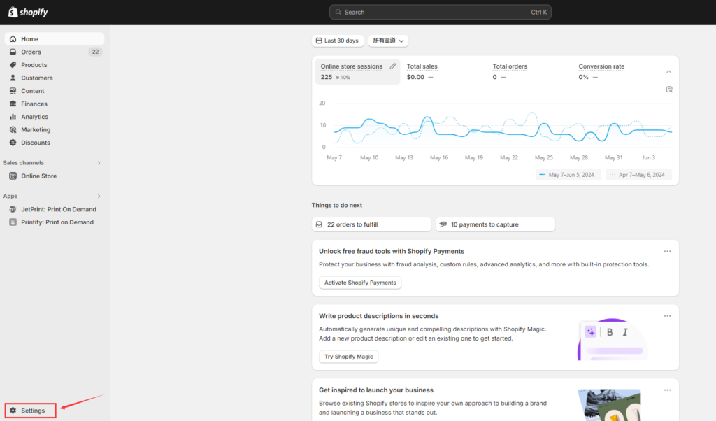Click the Settings gear icon

pos(13,411)
